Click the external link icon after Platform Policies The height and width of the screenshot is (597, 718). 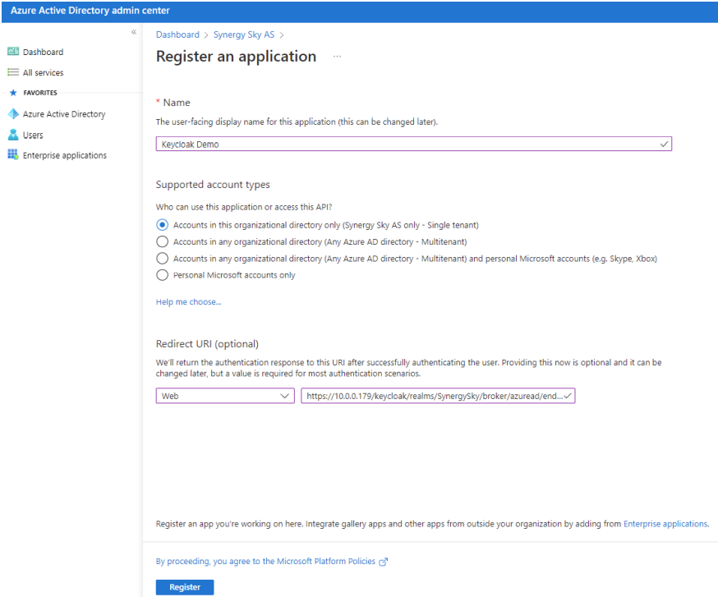tap(384, 562)
